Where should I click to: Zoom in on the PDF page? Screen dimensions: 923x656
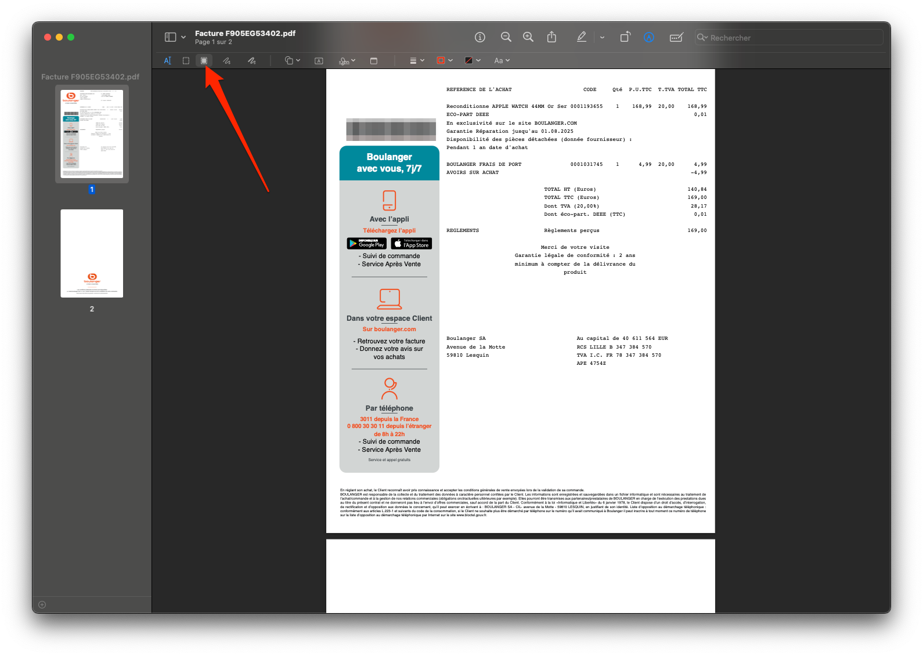pos(528,37)
